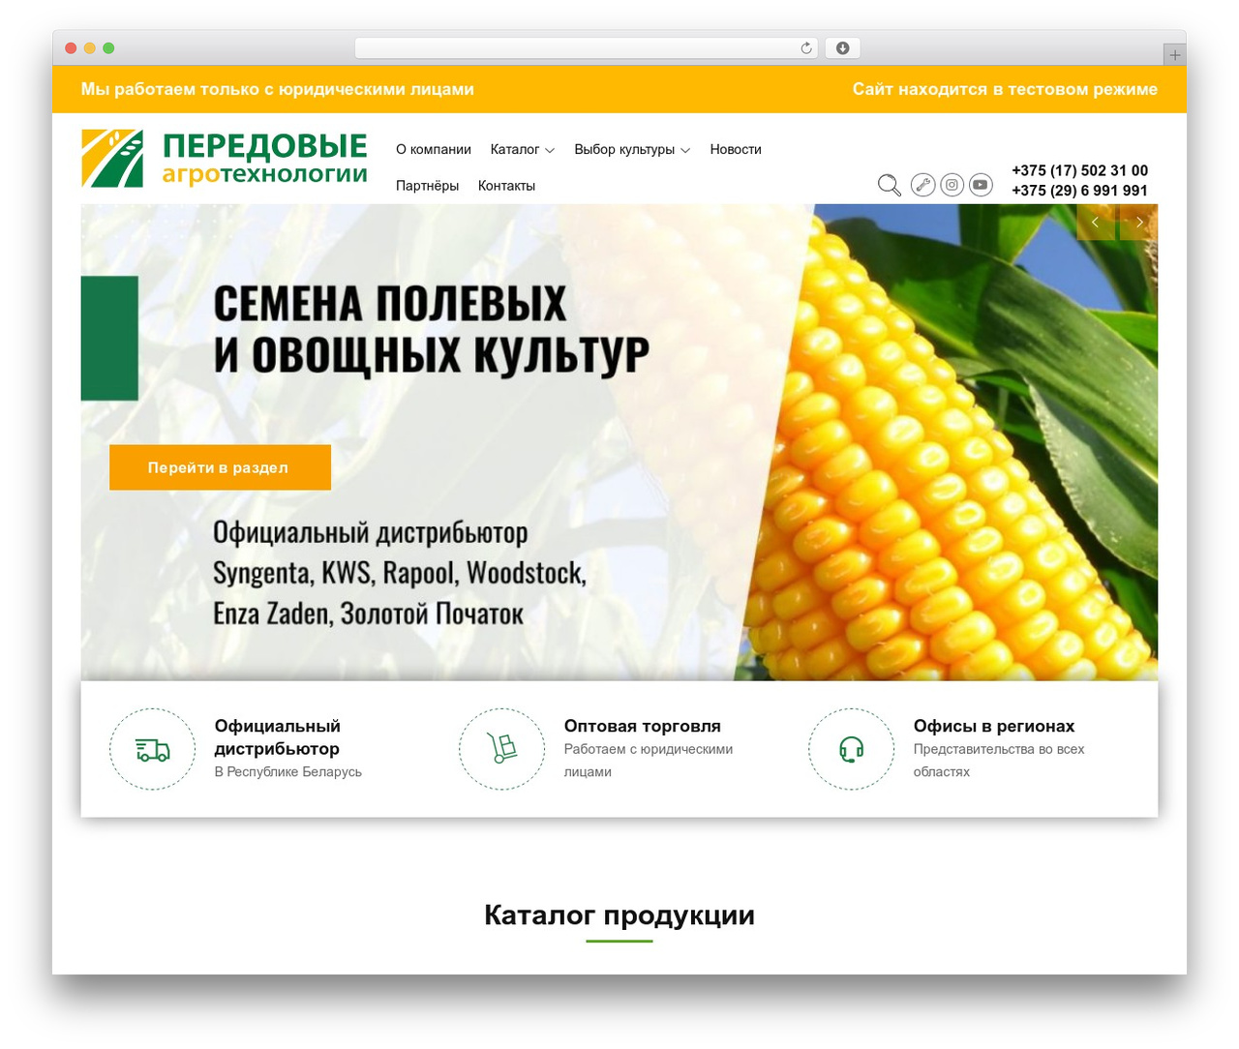The width and height of the screenshot is (1239, 1049).
Task: Click the Каталог продукции heading
Action: 619,914
